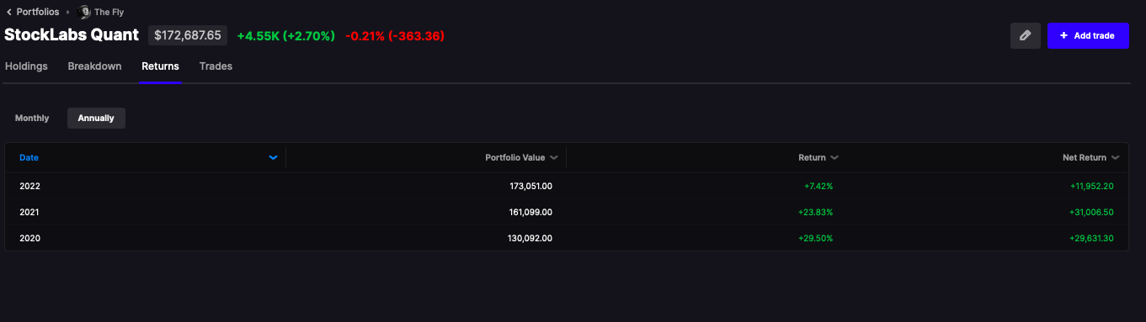Image resolution: width=1146 pixels, height=322 pixels.
Task: Click the Add trade button
Action: click(x=1088, y=36)
